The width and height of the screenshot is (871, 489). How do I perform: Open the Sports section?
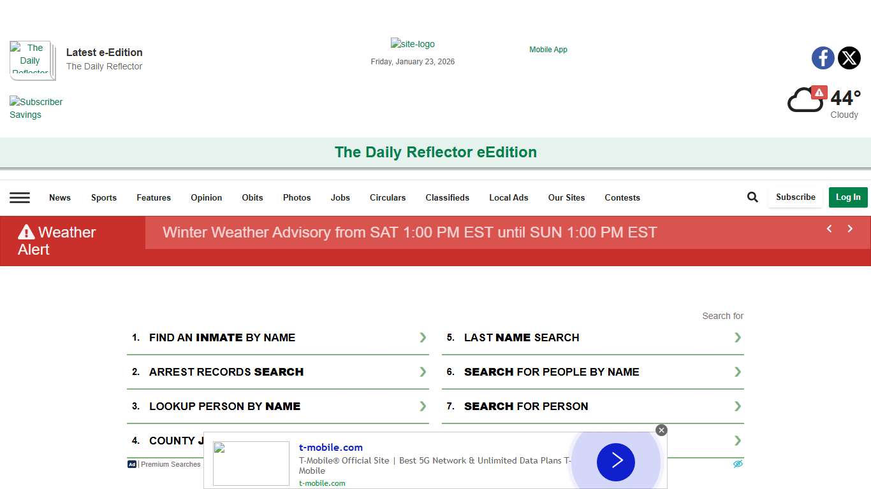click(x=103, y=197)
